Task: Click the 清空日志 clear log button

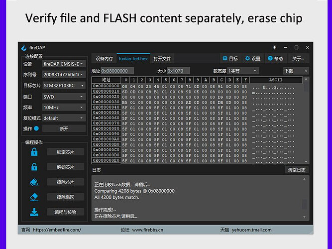Action: click(x=297, y=170)
